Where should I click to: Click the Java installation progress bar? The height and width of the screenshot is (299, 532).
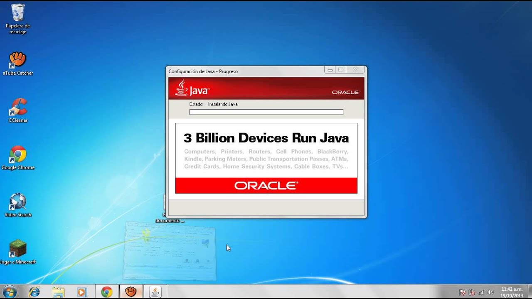(266, 112)
